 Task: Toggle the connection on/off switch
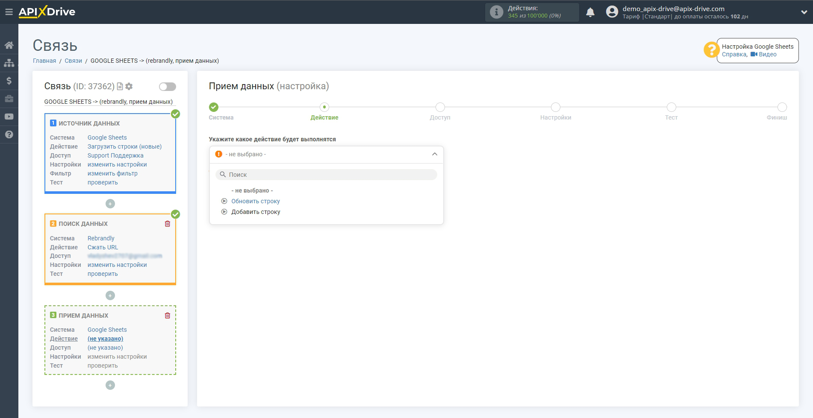168,87
